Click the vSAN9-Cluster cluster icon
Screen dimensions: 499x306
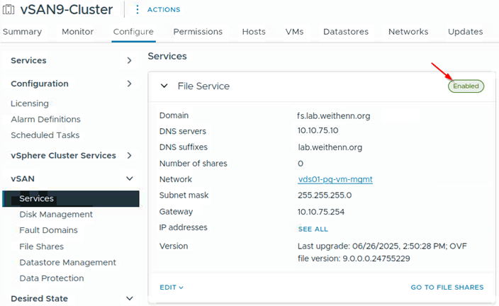(x=9, y=9)
